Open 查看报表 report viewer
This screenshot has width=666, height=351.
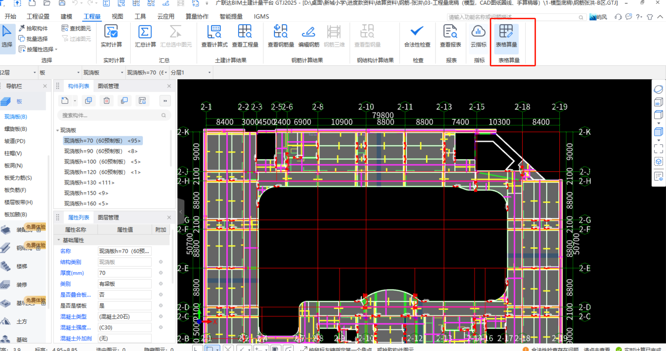pos(450,36)
